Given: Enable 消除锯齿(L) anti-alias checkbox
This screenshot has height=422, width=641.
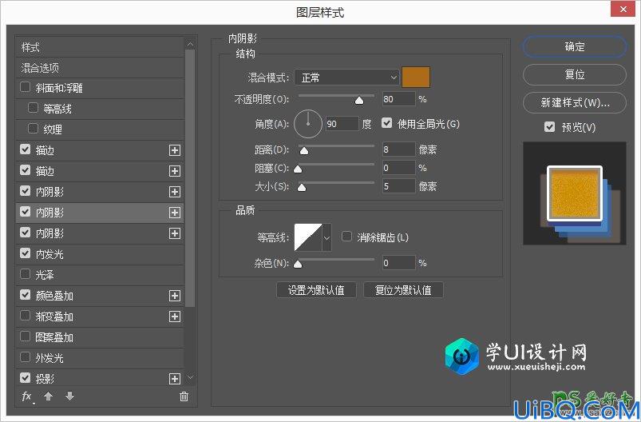Looking at the screenshot, I should 346,237.
